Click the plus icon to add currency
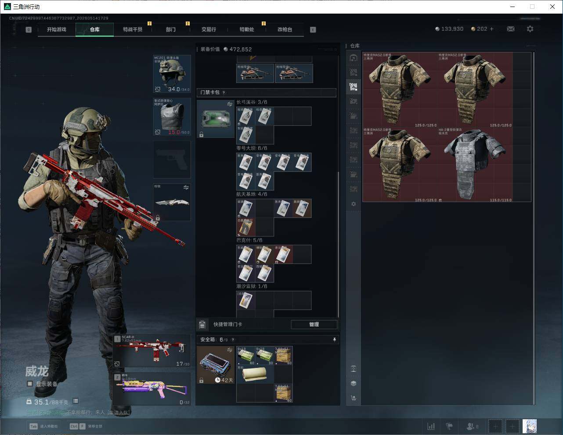This screenshot has height=435, width=563. [491, 29]
